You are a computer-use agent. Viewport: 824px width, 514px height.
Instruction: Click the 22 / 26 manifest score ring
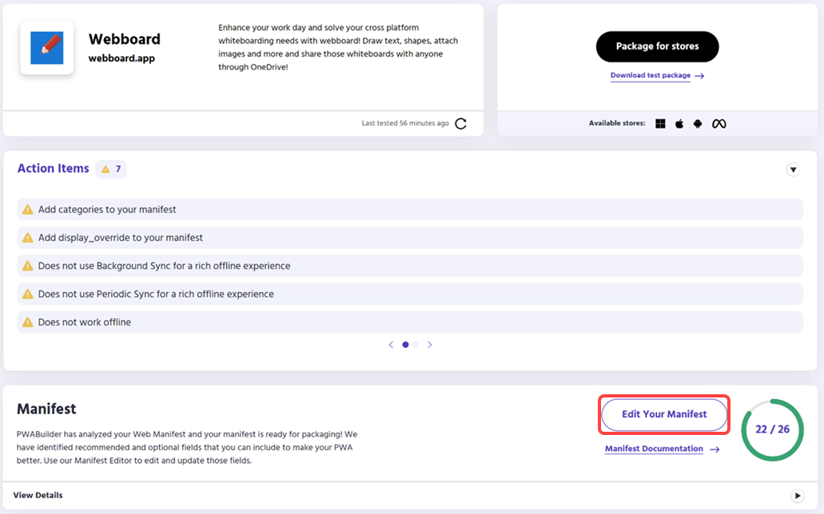[773, 430]
